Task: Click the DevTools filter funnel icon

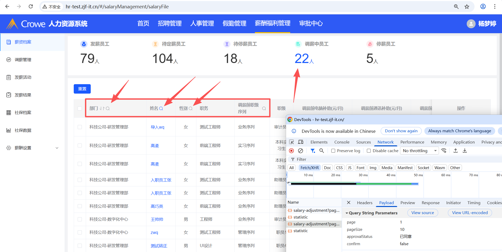Action: pos(312,151)
